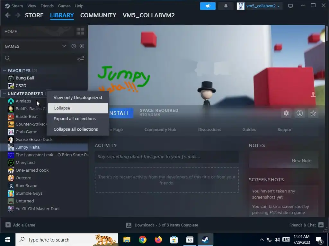Click the Add a Game plus icon
The image size is (329, 246).
pos(8,225)
